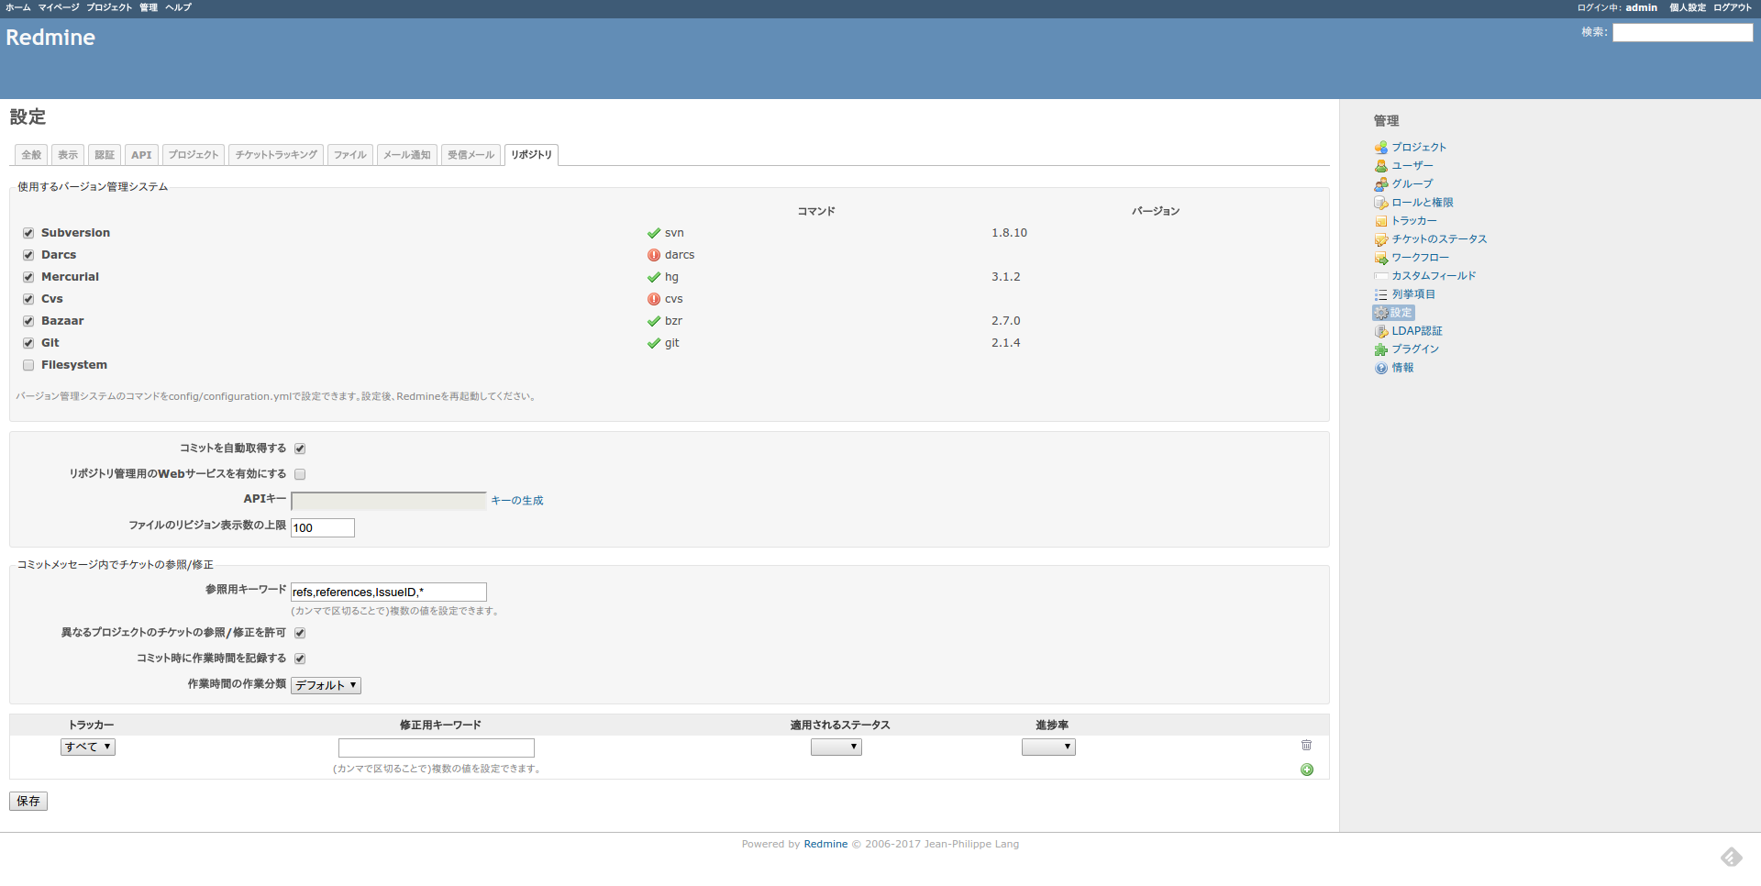1761x886 pixels.
Task: Uncheck the Subversion checkbox
Action: click(28, 232)
